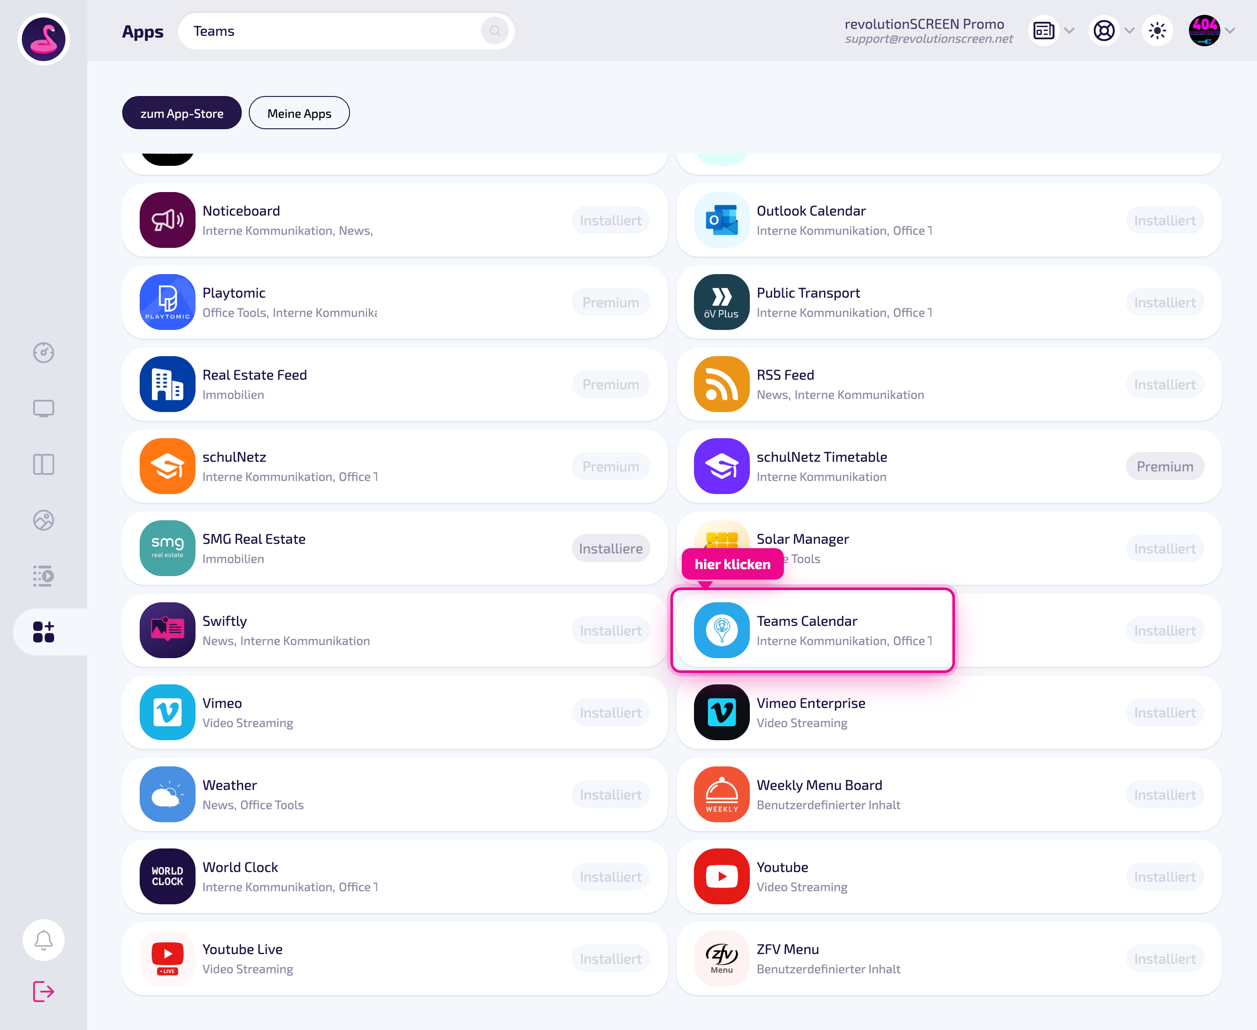Viewport: 1257px width, 1030px height.
Task: Click Premium badge for Real Estate Feed
Action: tap(611, 384)
